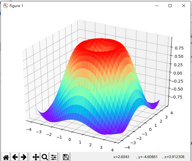Activate the Zoom to rectangle tool
This screenshot has width=192, height=161.
click(x=45, y=157)
